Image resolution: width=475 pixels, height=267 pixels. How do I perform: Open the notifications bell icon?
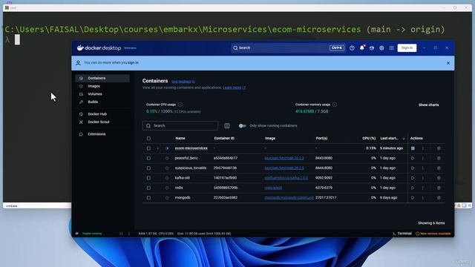[x=361, y=47]
